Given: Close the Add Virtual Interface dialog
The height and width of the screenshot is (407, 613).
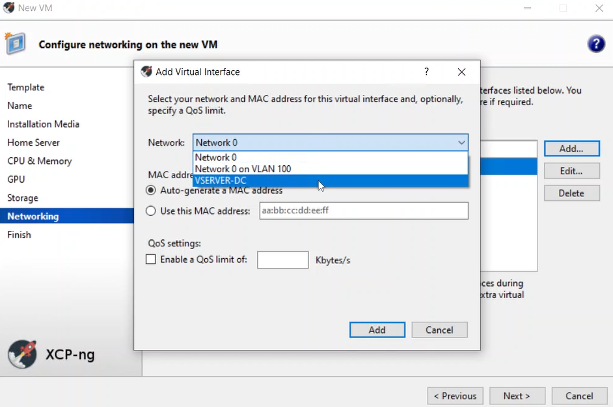Looking at the screenshot, I should coord(461,72).
